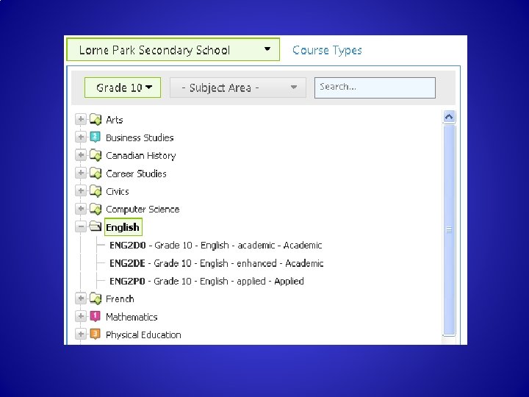The image size is (529, 397).
Task: Expand the Computer Science category
Action: [x=81, y=209]
